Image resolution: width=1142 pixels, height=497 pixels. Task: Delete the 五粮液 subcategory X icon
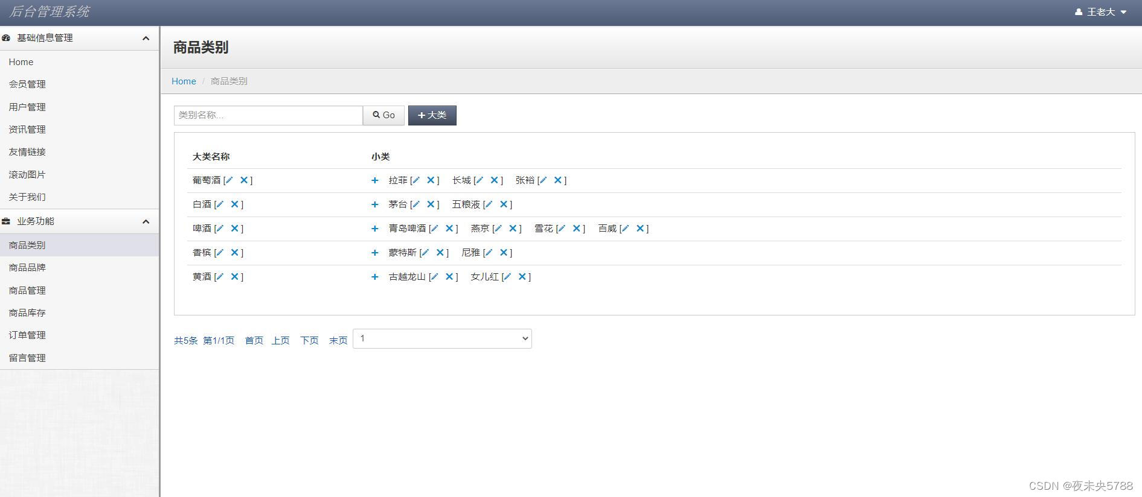(504, 204)
